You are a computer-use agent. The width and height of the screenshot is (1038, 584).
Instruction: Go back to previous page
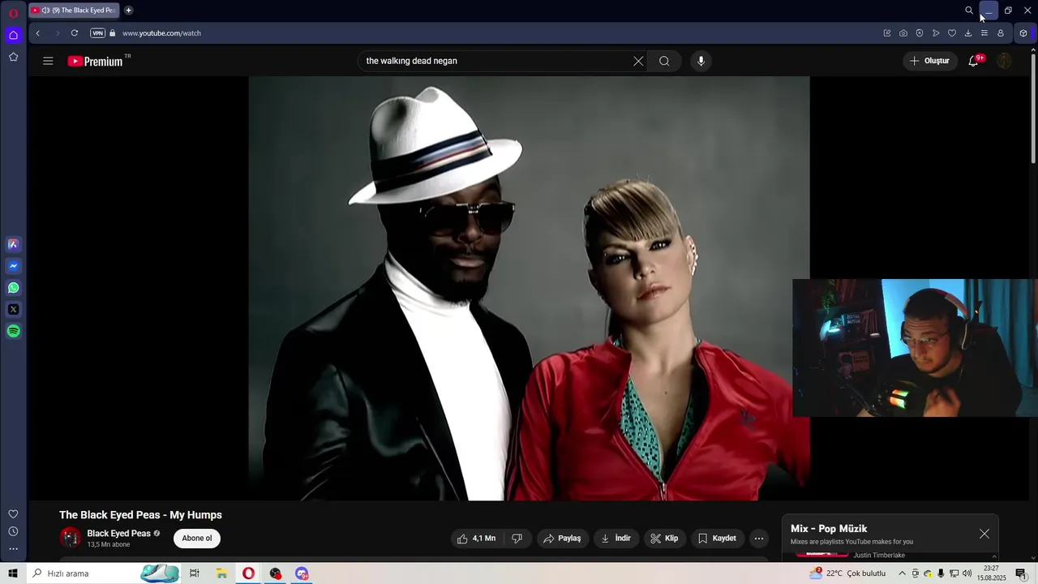(37, 33)
